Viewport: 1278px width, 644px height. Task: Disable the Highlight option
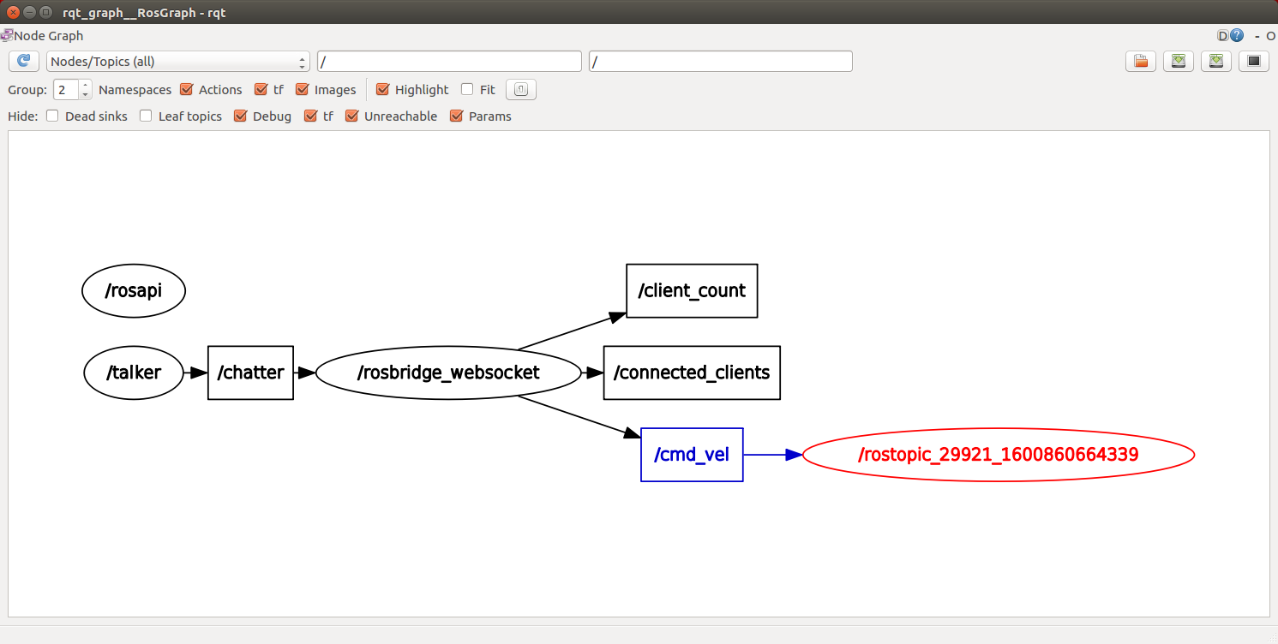point(382,89)
